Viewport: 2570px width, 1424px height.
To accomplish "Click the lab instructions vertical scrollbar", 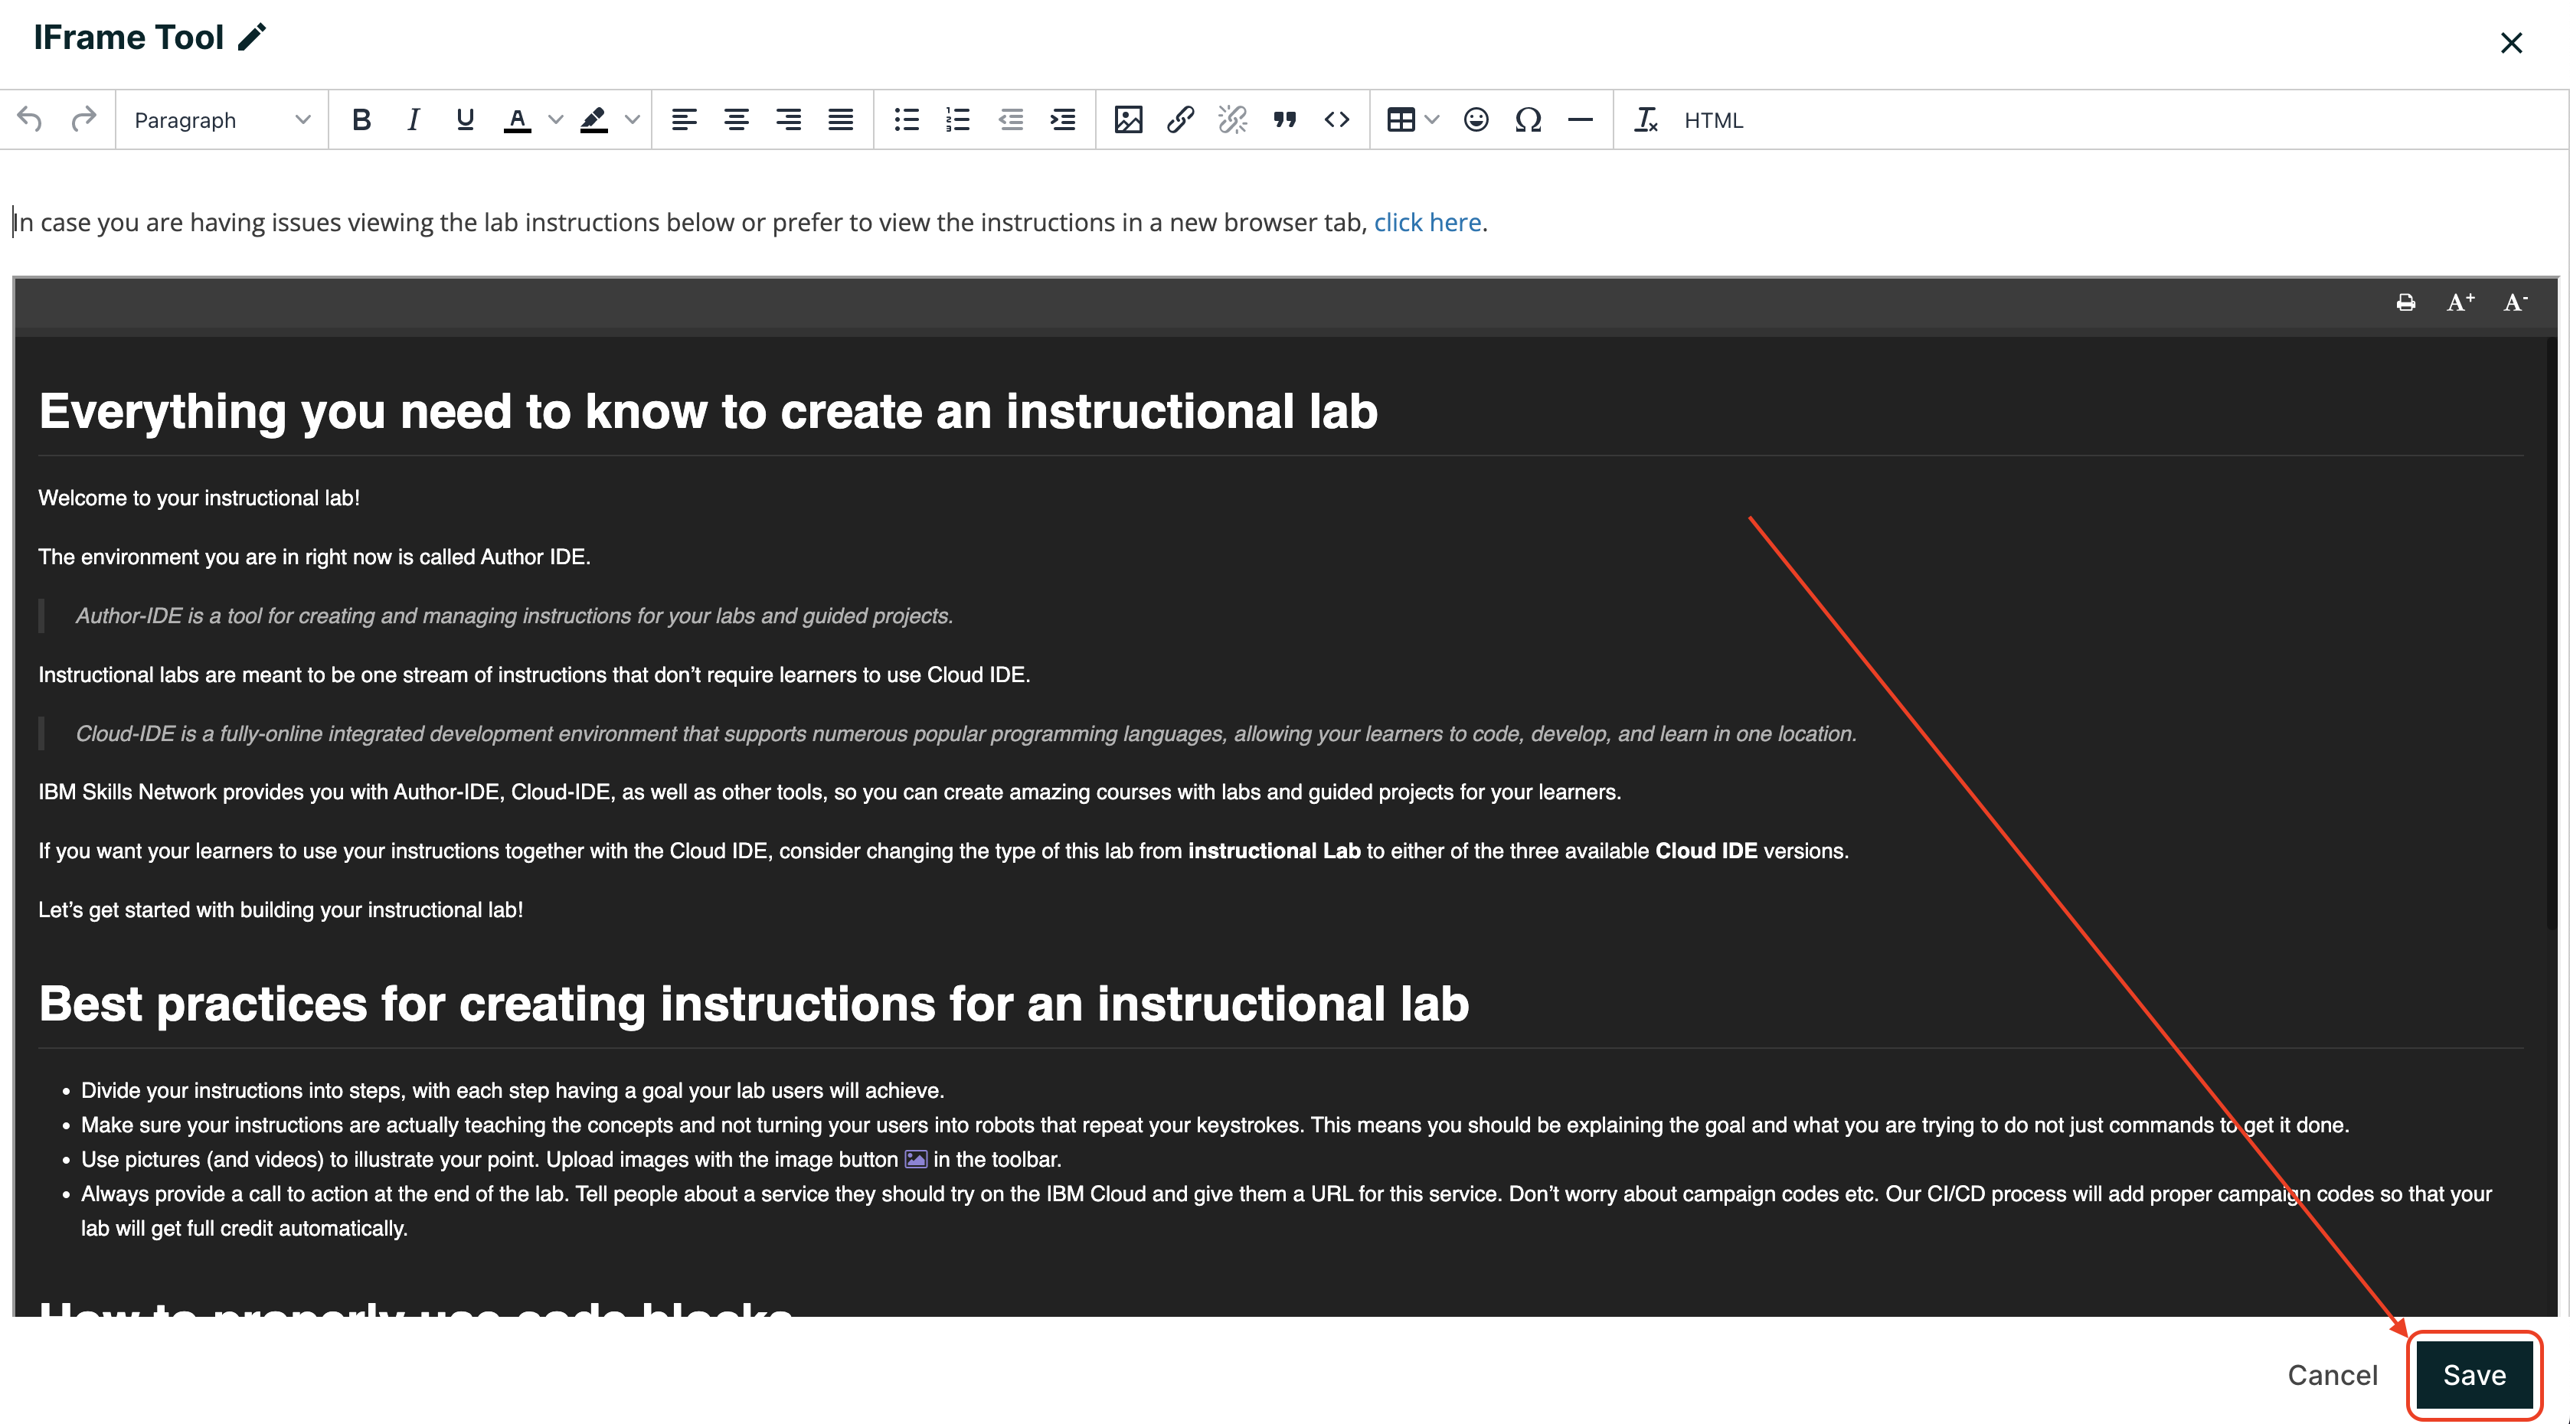I will click(2551, 633).
